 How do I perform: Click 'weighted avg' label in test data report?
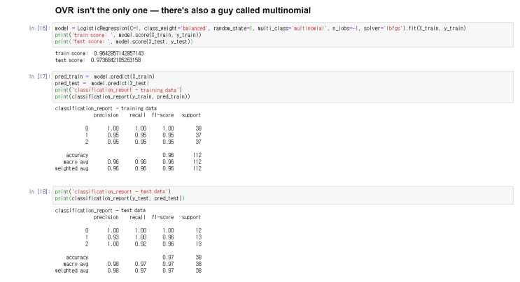pyautogui.click(x=71, y=271)
